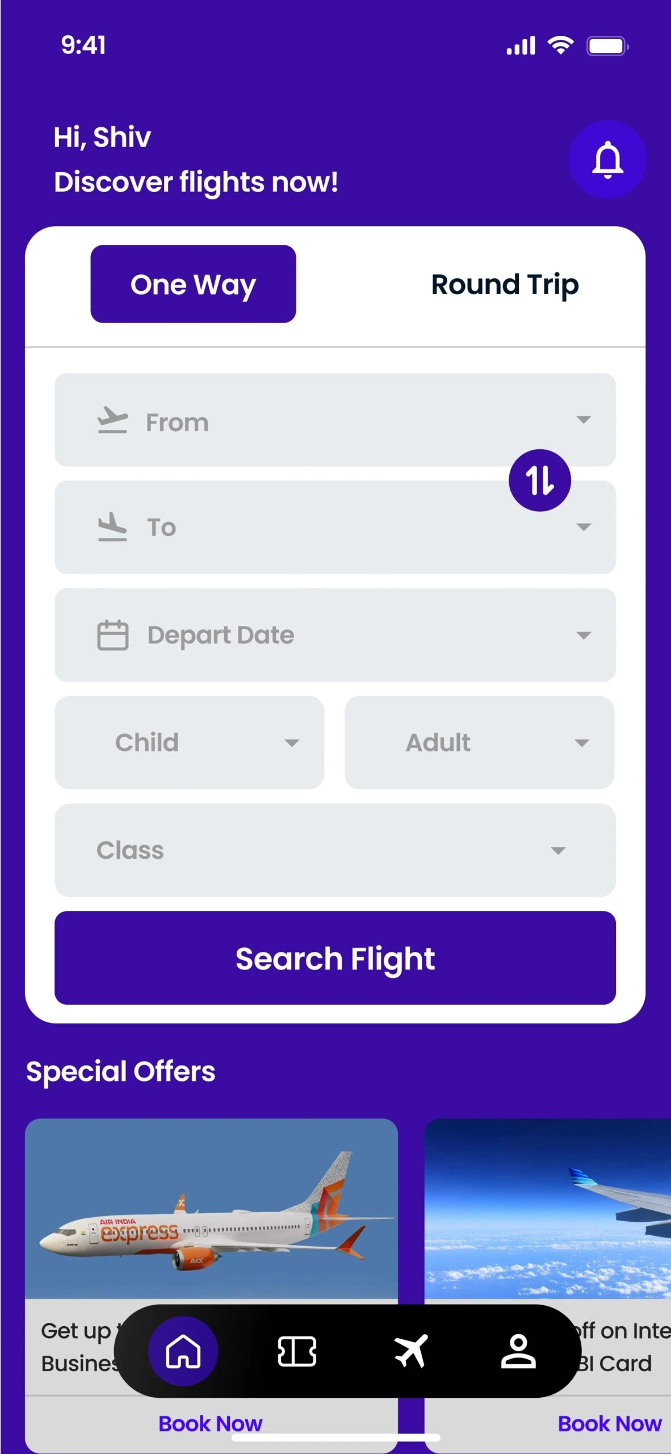This screenshot has width=671, height=1454.
Task: Tap the takeoff plane icon in From field
Action: (112, 421)
